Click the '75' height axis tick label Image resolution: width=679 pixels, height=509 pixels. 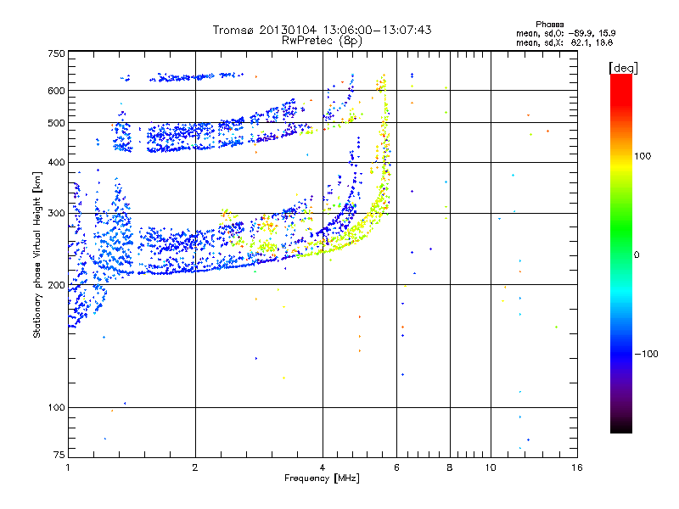pyautogui.click(x=59, y=455)
